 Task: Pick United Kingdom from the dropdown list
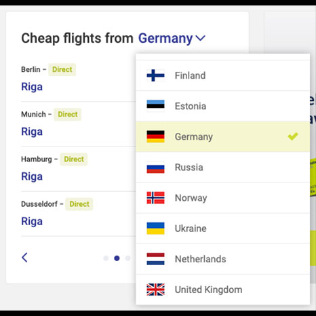point(222,290)
